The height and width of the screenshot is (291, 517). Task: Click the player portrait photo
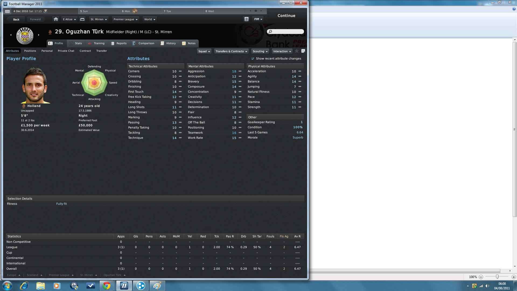35,85
